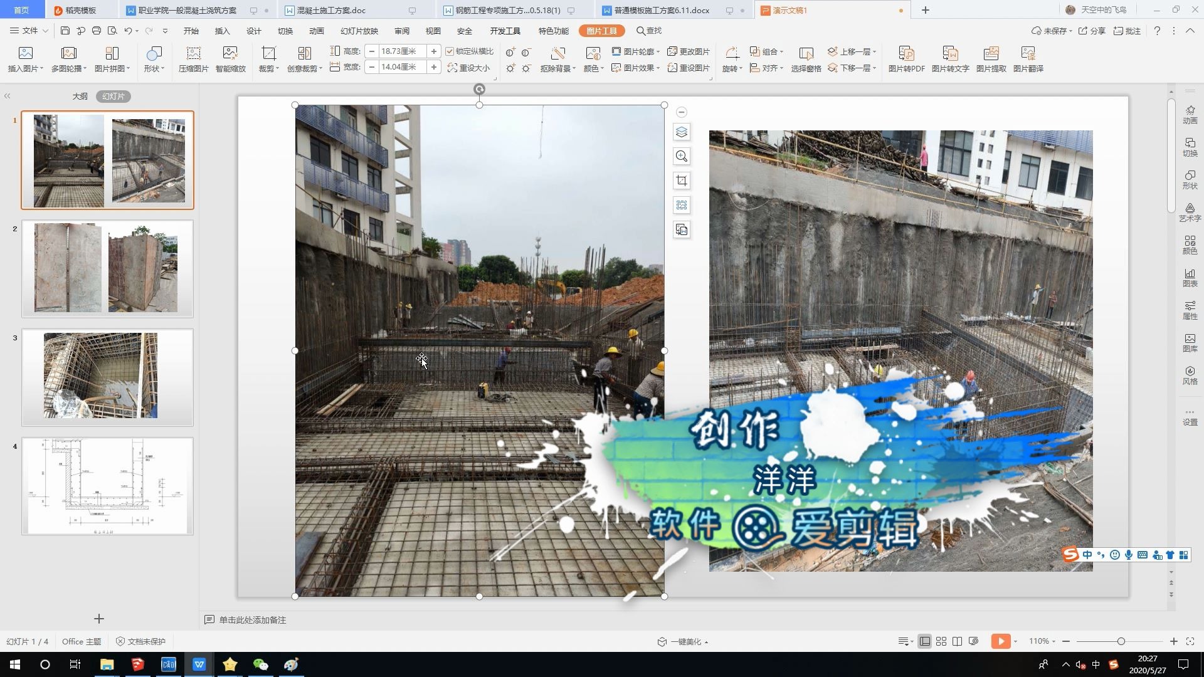
Task: Open the 图片转PDF tool
Action: (x=906, y=60)
